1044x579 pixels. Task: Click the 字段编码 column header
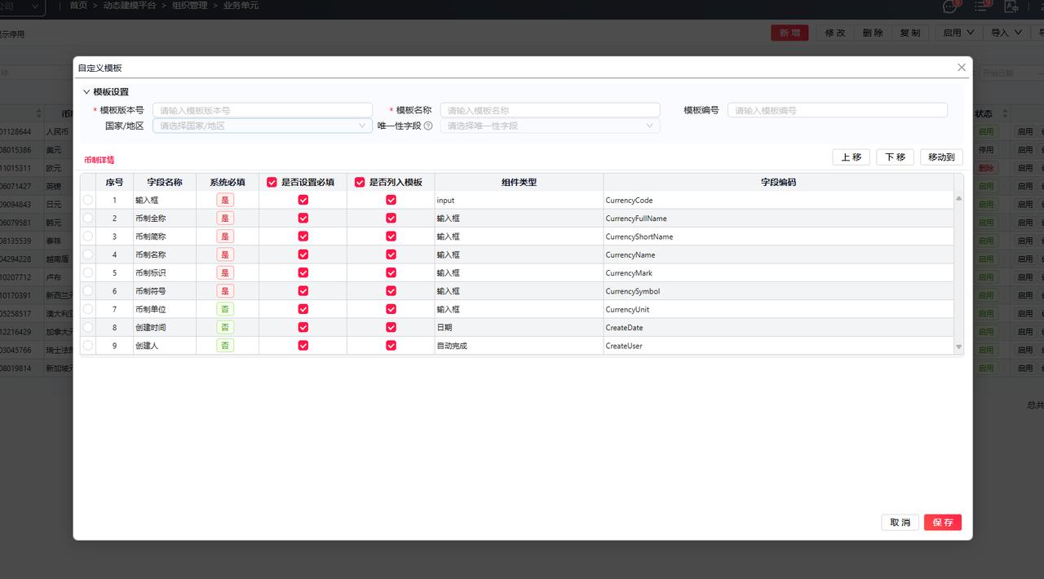(x=778, y=183)
